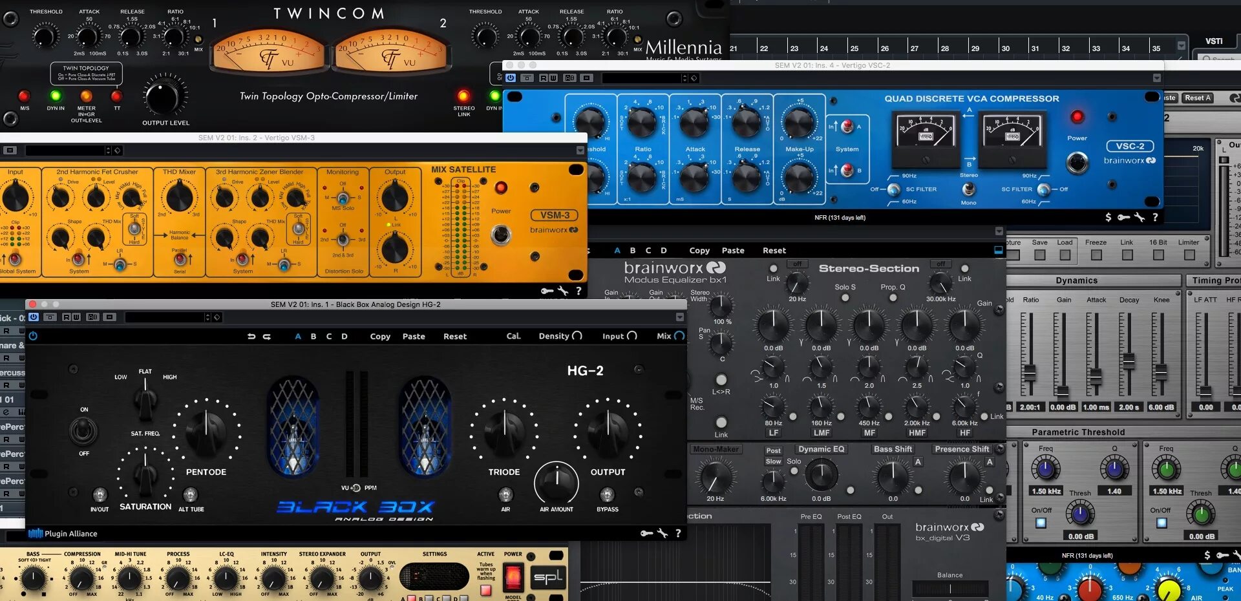Bypass the HG-2 insert via host button

coord(34,317)
